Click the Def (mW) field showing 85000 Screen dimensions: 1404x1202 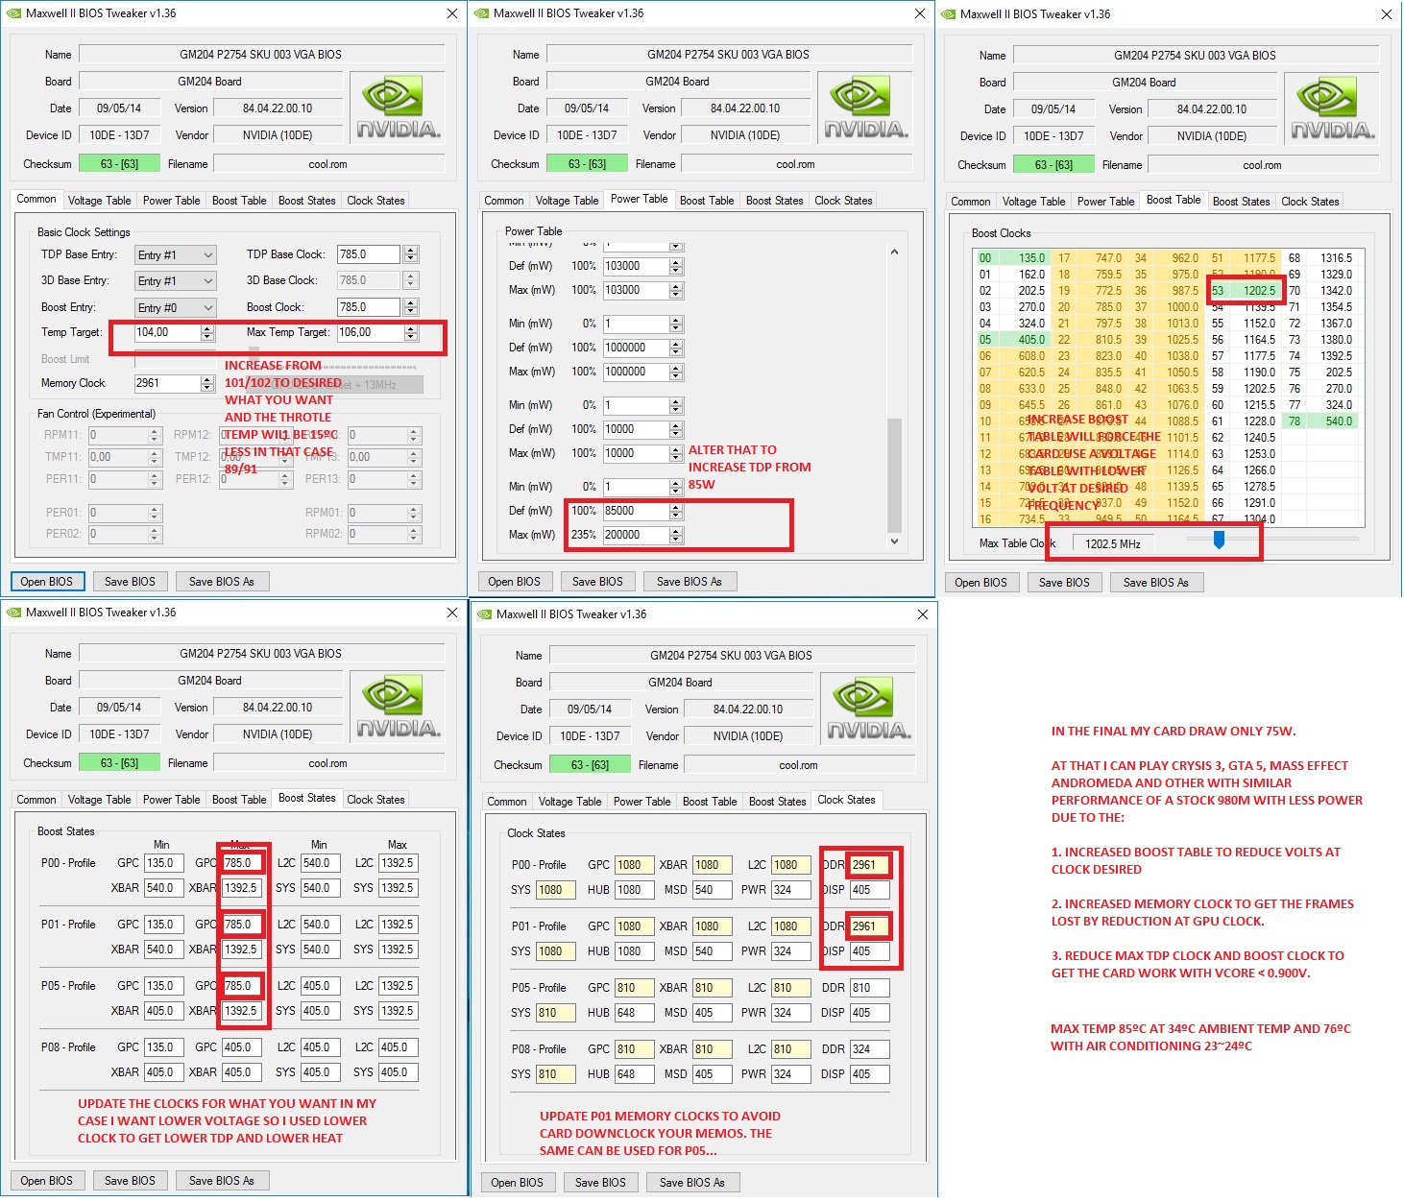[636, 511]
